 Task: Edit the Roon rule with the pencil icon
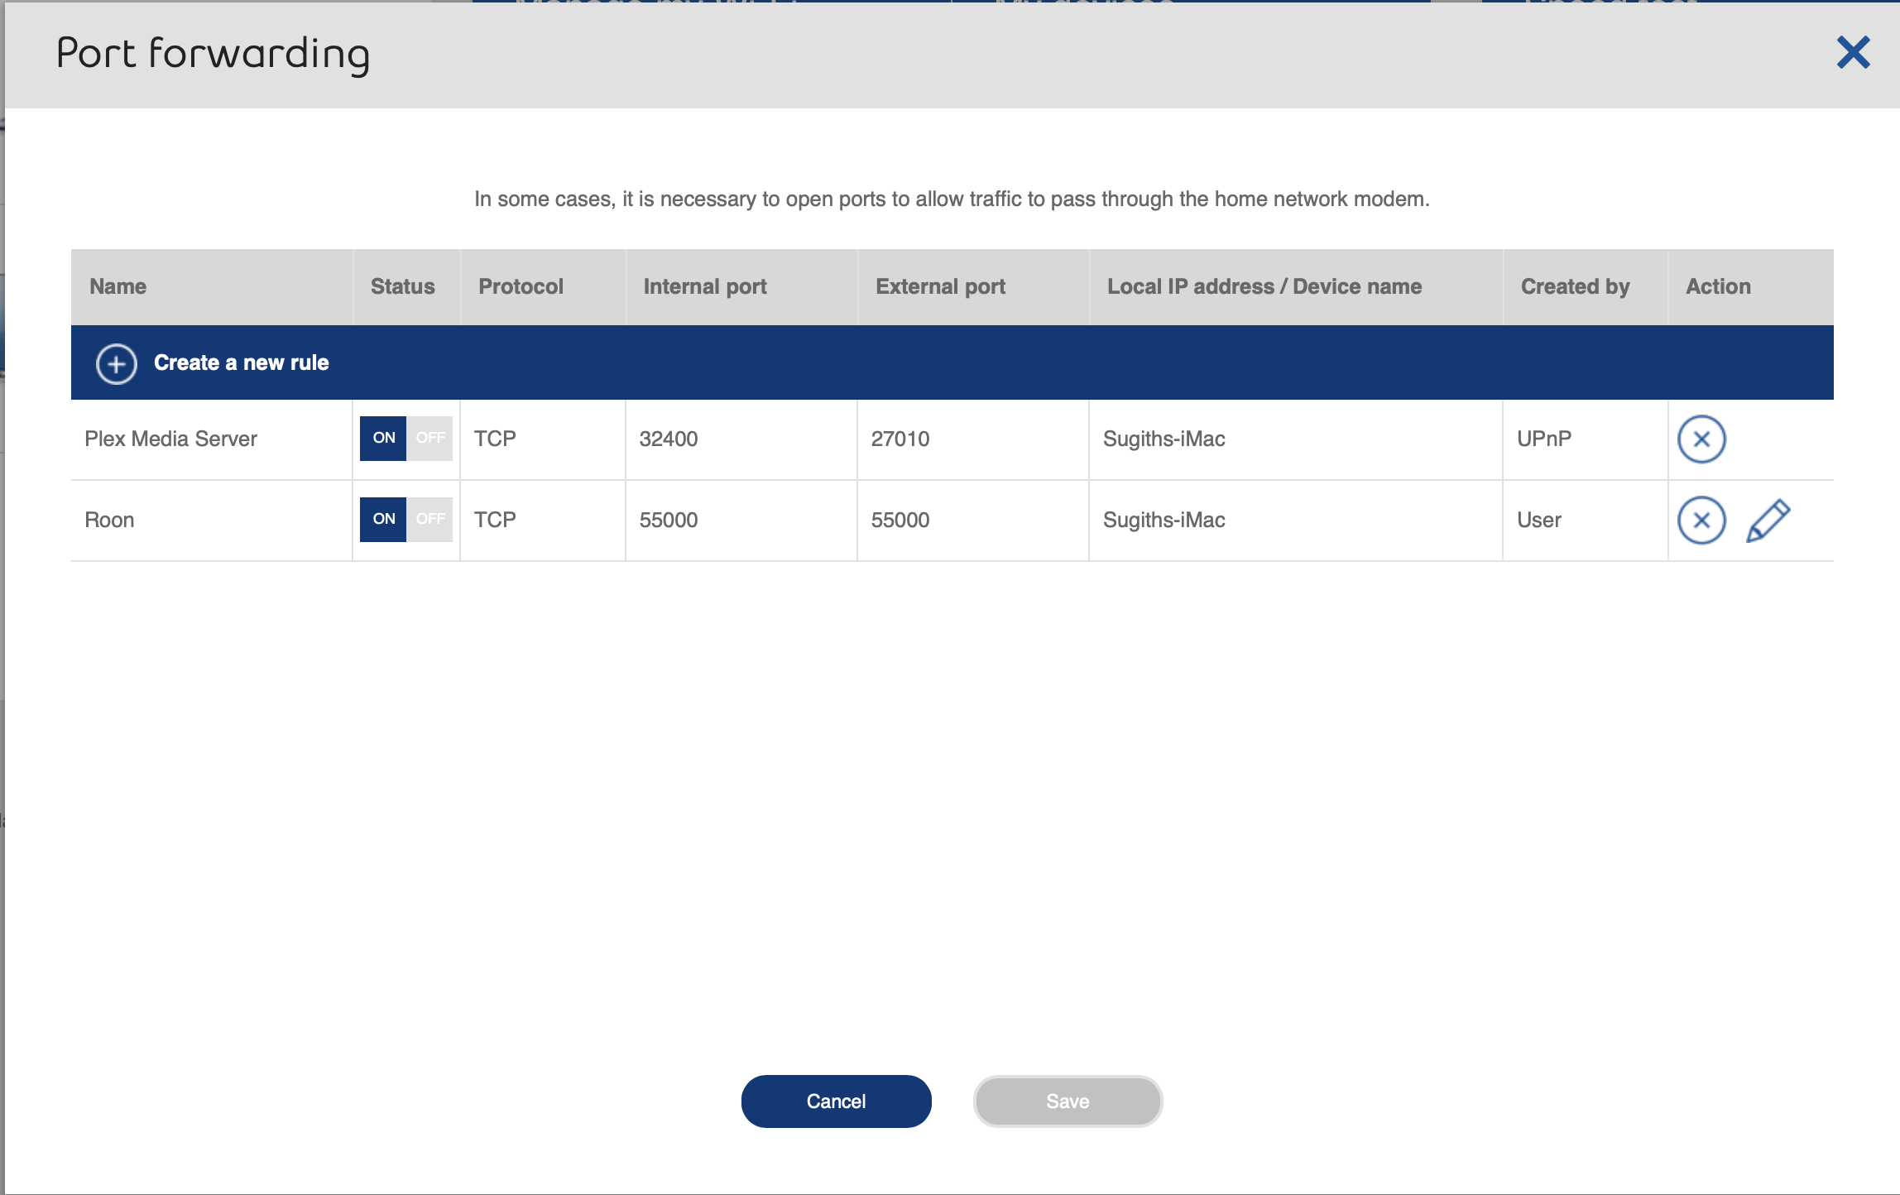point(1768,520)
